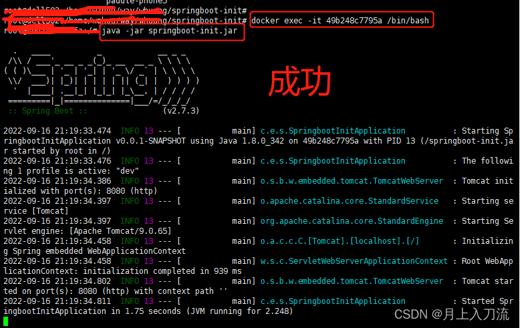Click the green terminal cursor block

pos(5,321)
